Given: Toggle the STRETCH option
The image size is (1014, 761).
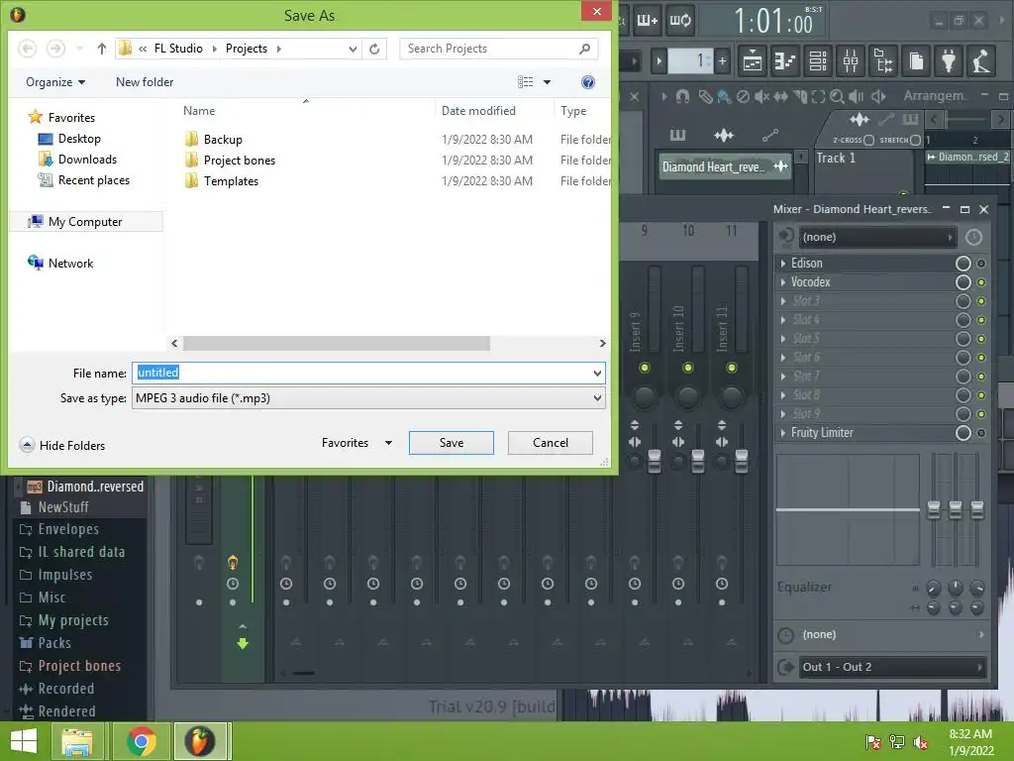Looking at the screenshot, I should point(915,140).
